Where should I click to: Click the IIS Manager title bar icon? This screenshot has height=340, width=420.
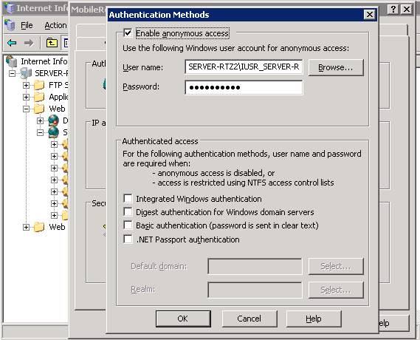coord(10,8)
